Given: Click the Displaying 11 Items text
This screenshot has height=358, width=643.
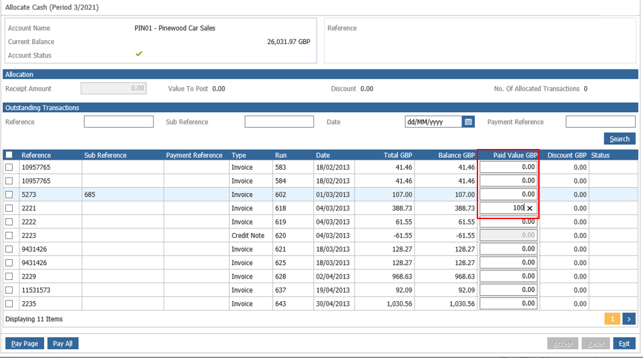Looking at the screenshot, I should tap(34, 319).
